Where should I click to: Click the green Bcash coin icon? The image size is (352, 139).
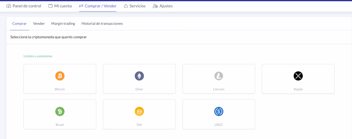60,111
